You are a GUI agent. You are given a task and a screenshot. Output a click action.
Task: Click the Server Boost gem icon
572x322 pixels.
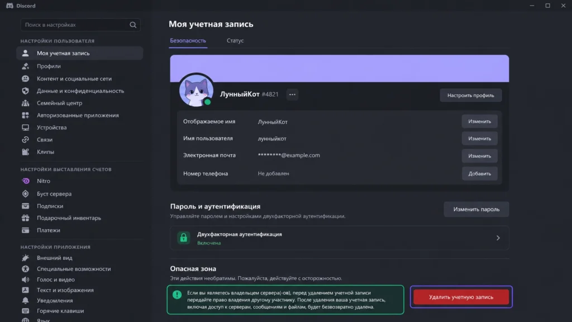(25, 194)
